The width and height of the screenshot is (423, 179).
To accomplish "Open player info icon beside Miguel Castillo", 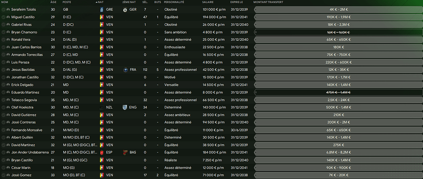I will 8,17.
